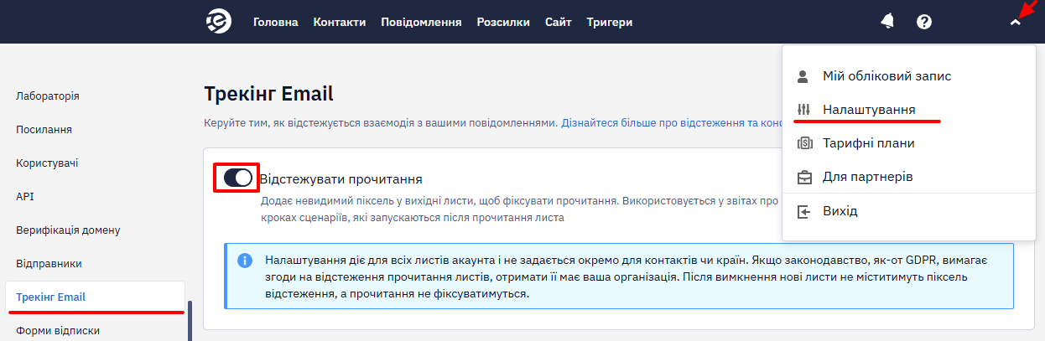Open Форми відписки in the sidebar
Screen dimensions: 1045x341
click(x=58, y=330)
